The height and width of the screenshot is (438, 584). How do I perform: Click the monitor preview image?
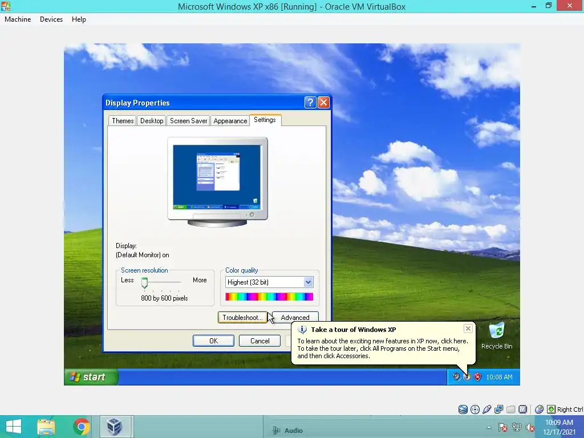pyautogui.click(x=217, y=182)
